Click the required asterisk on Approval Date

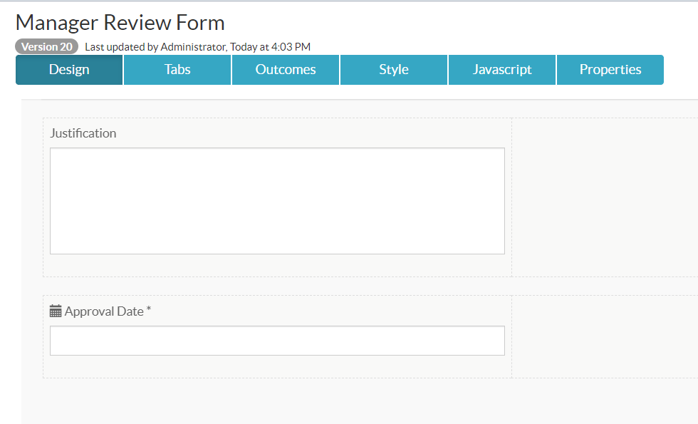click(150, 311)
